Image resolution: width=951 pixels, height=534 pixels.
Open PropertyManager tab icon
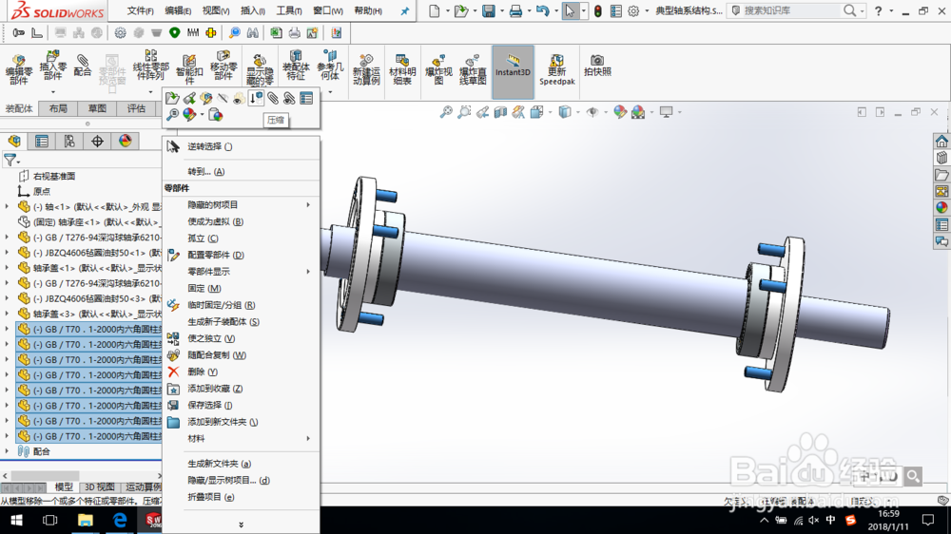[41, 141]
